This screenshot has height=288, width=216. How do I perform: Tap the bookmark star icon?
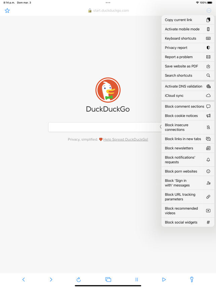point(7,10)
